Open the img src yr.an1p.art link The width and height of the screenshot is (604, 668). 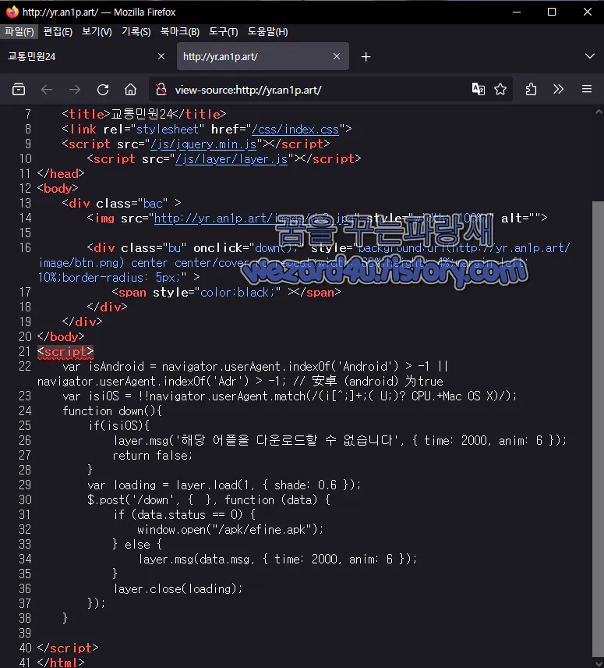coord(255,219)
